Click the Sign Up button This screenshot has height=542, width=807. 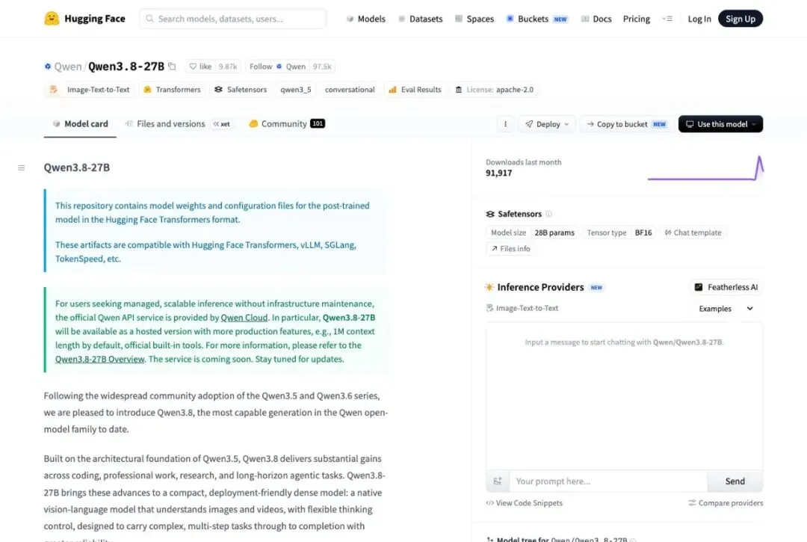coord(740,19)
